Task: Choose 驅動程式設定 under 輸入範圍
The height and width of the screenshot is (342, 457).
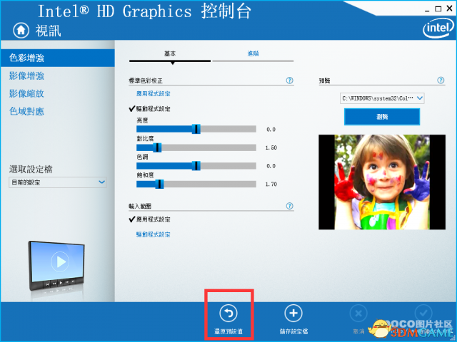Action: click(154, 234)
